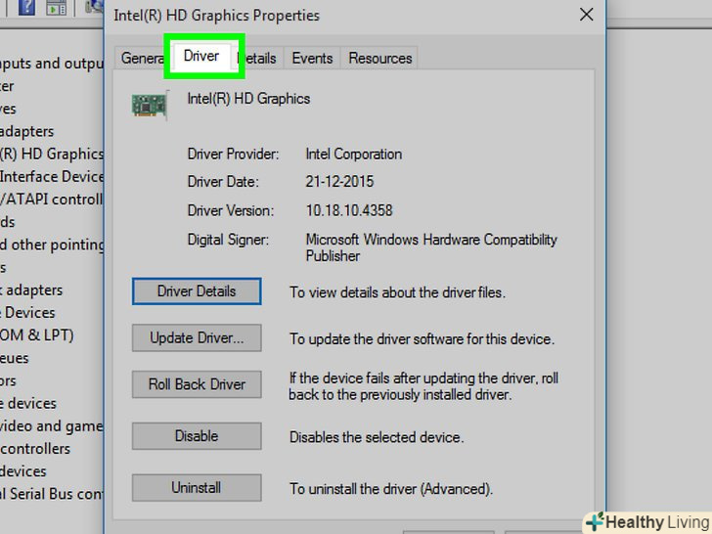Select 'OM & LPT)' ports entry in Device Manager

37,335
